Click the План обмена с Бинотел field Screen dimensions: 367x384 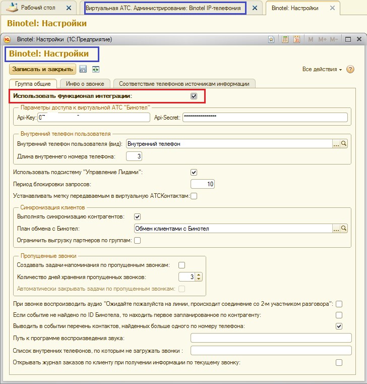[233, 229]
